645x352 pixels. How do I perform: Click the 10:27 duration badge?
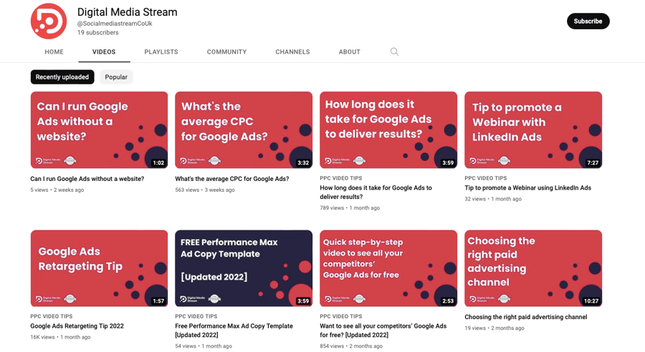[x=591, y=300]
